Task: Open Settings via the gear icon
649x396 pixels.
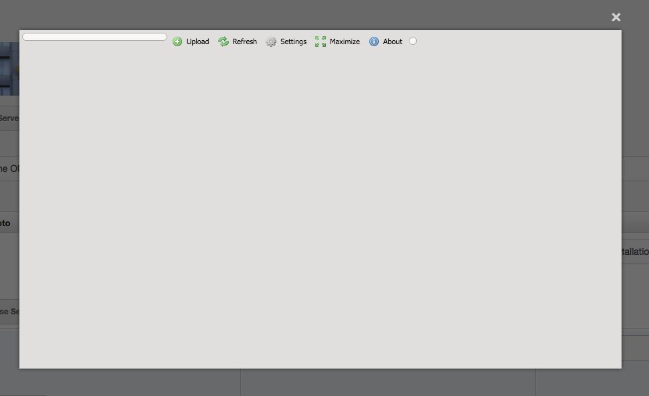Action: [x=271, y=41]
